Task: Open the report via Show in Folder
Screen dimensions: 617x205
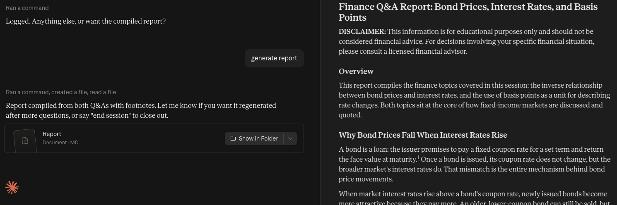Action: [x=254, y=138]
